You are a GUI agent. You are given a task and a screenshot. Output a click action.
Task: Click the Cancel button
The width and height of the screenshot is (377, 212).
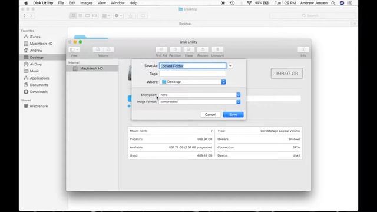click(x=210, y=115)
